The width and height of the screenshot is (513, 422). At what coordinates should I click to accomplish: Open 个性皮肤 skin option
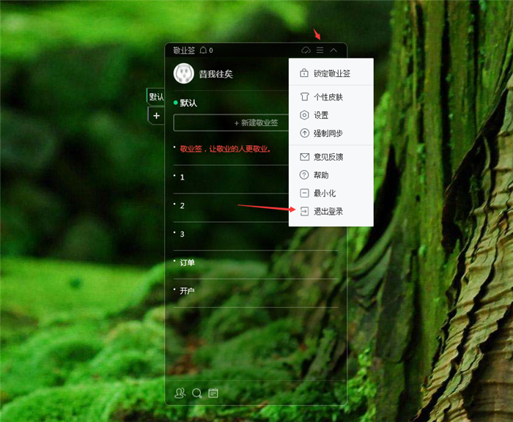point(328,97)
